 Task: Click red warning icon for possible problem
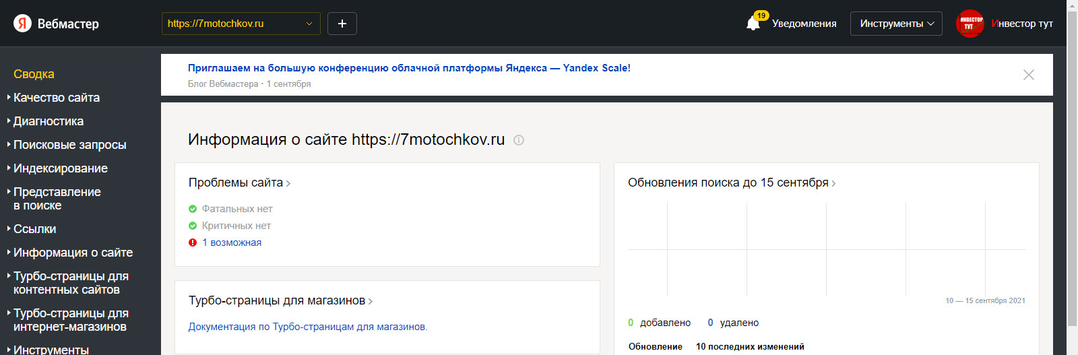pyautogui.click(x=193, y=243)
